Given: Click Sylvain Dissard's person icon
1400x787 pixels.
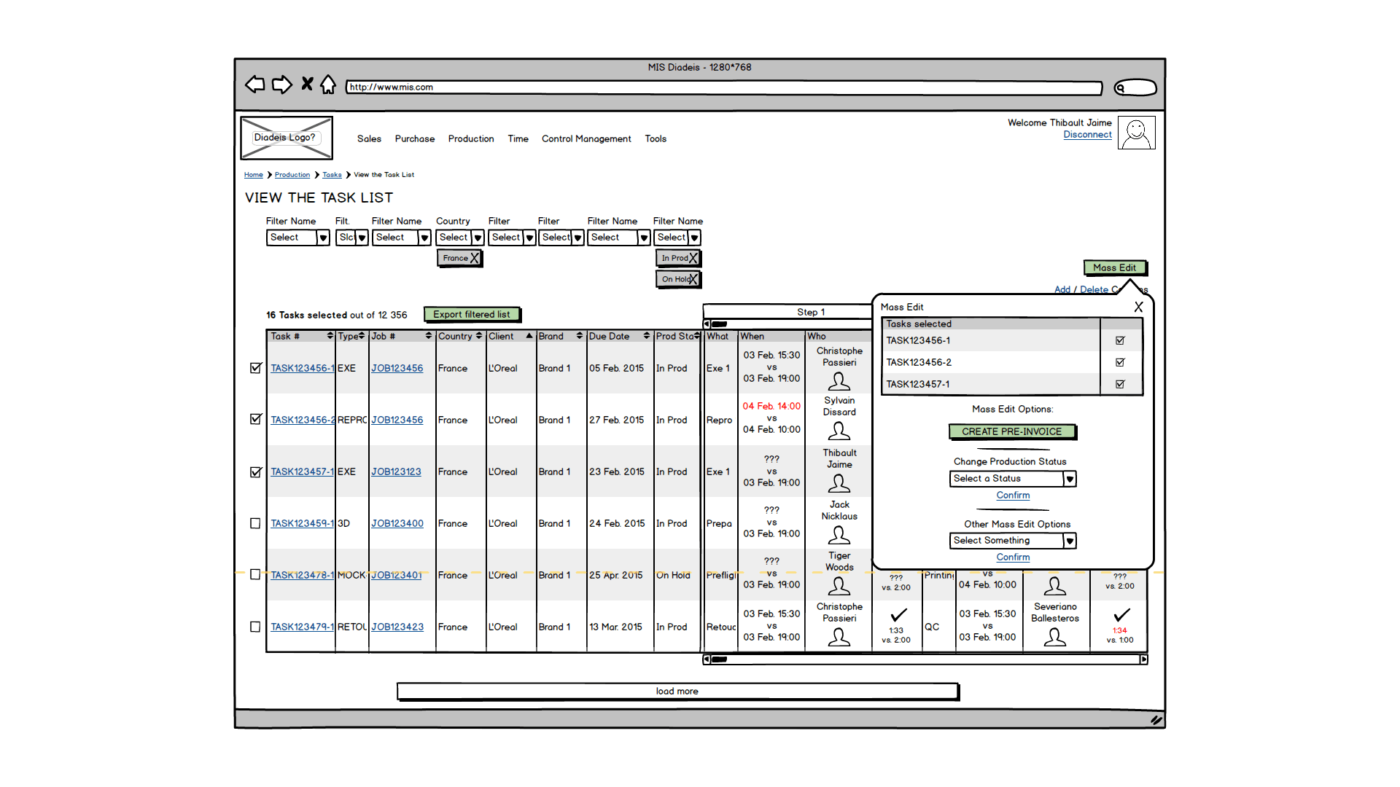Looking at the screenshot, I should click(x=839, y=431).
